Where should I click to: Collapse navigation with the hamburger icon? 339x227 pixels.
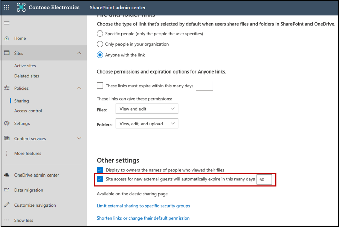pyautogui.click(x=7, y=23)
